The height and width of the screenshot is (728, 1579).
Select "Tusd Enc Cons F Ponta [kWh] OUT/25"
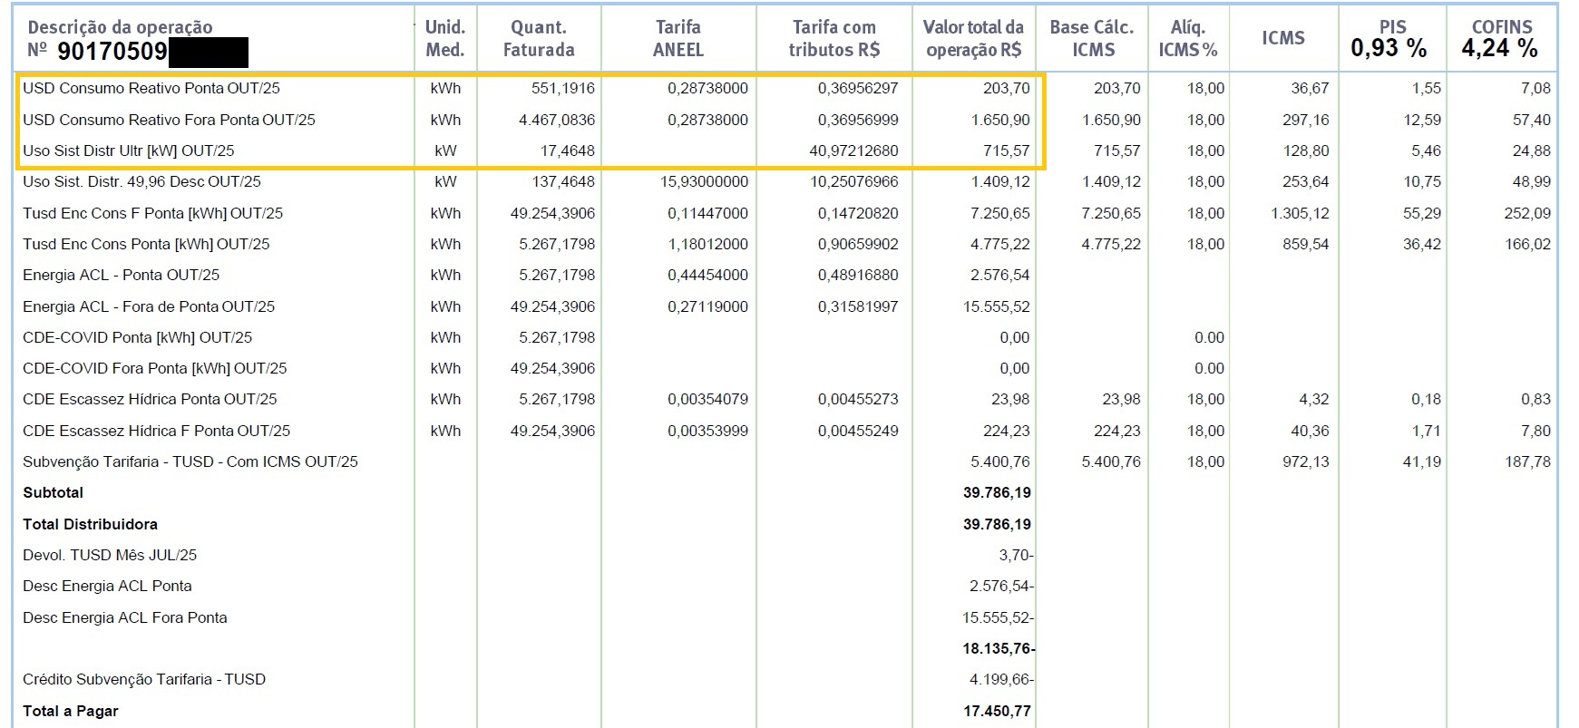152,213
